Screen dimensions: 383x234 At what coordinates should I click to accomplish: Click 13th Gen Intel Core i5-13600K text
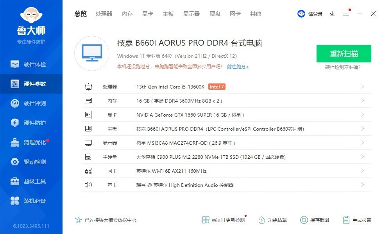click(x=170, y=87)
